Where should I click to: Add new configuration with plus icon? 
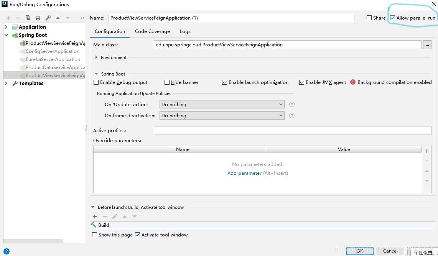[x=8, y=18]
